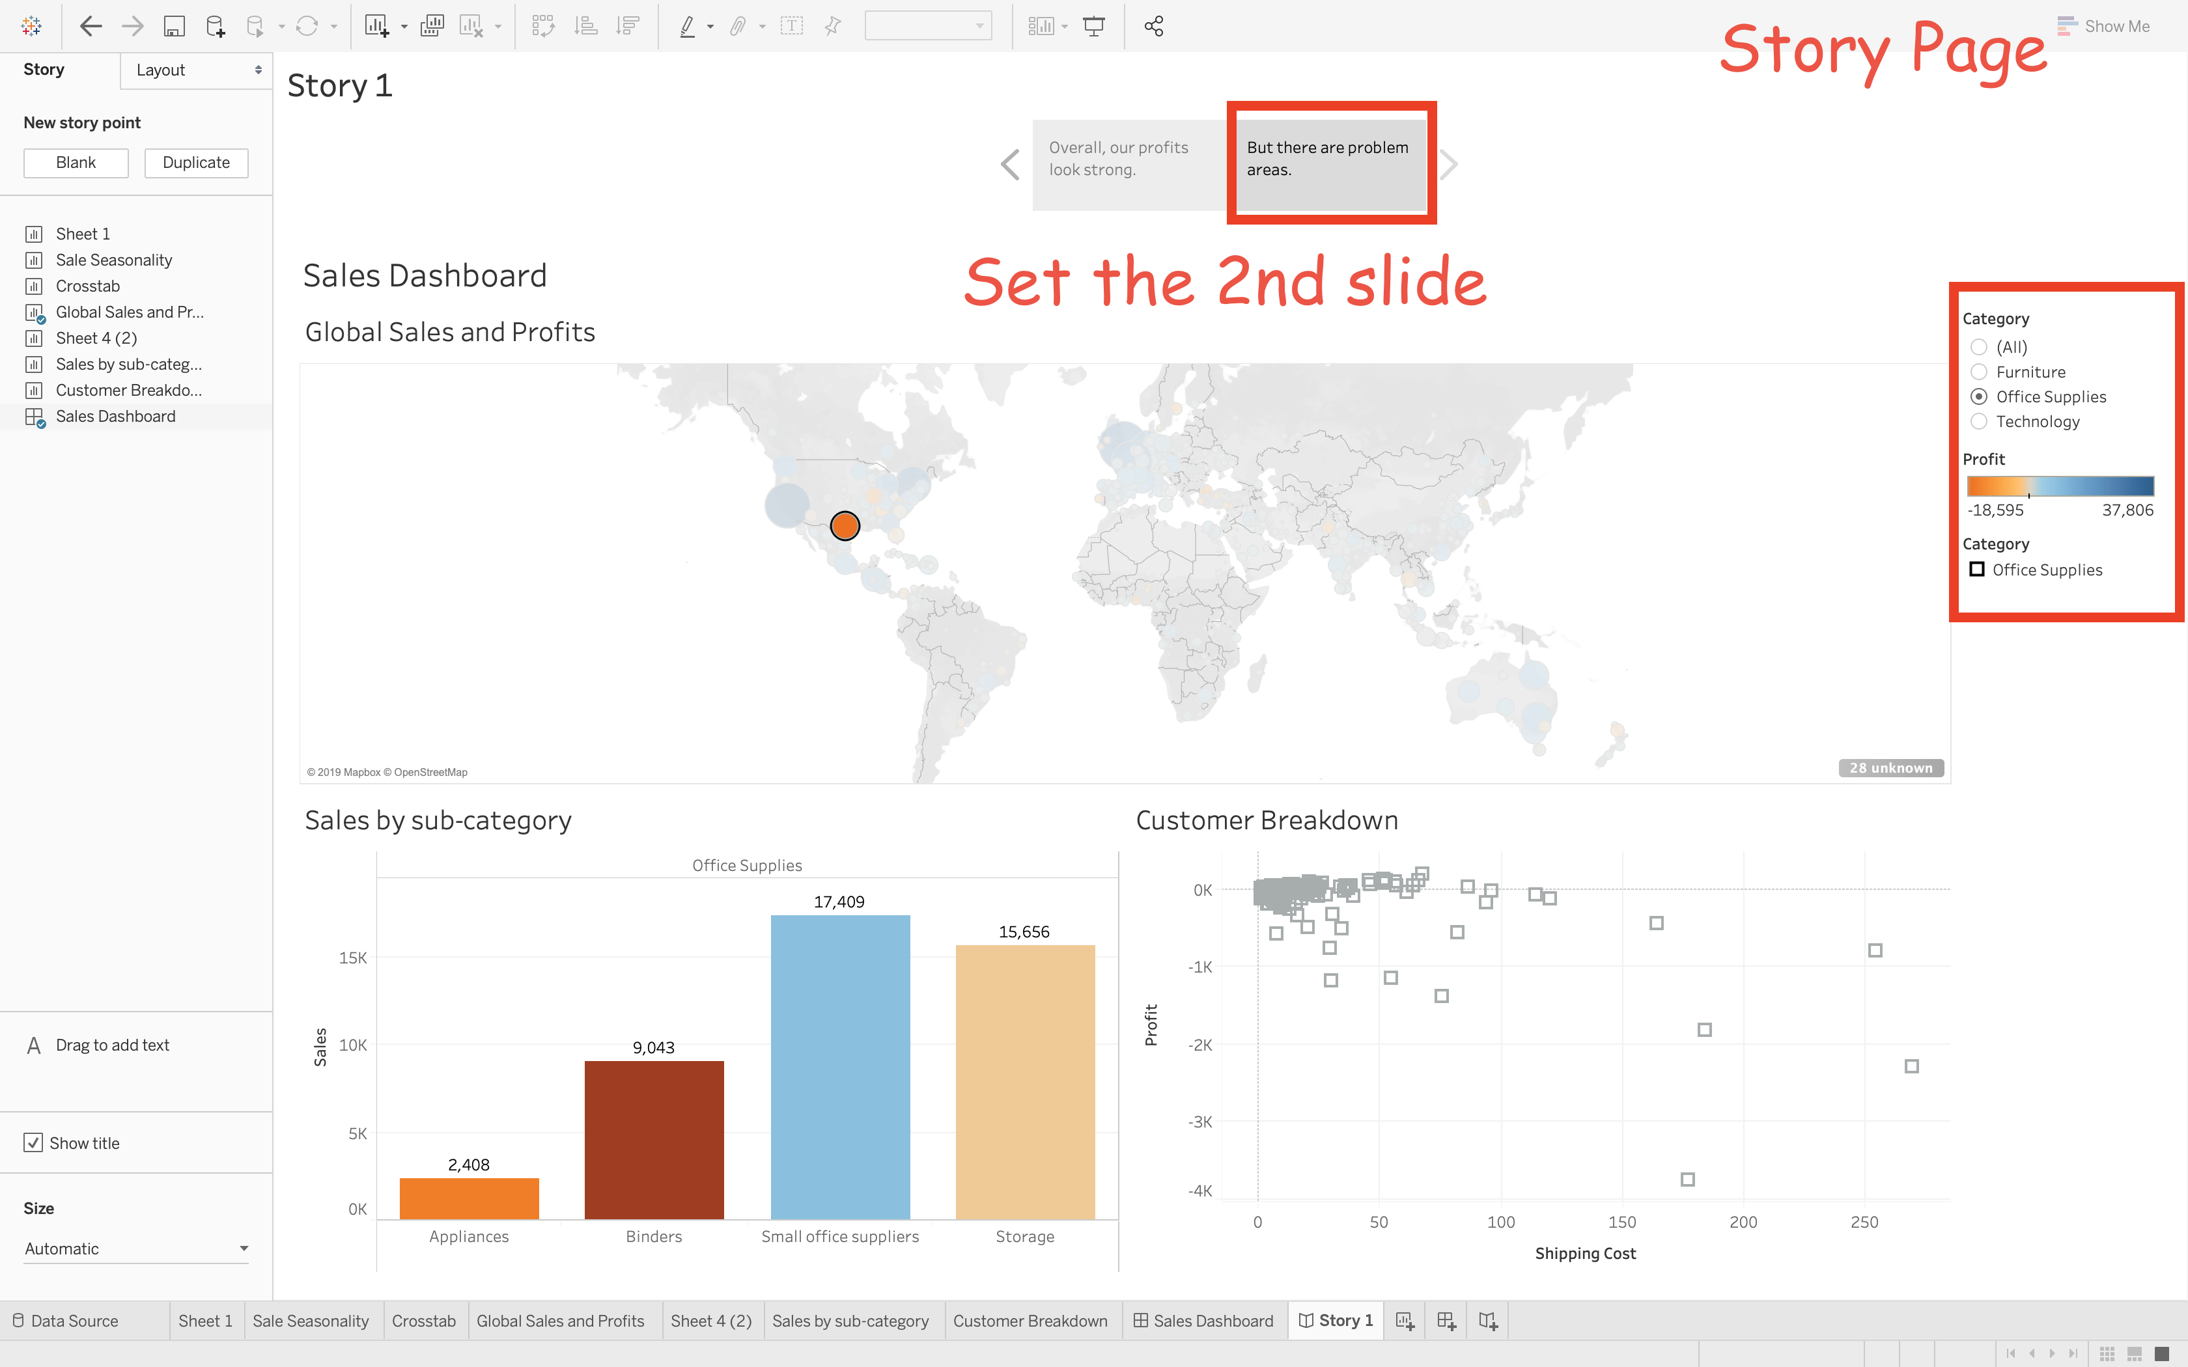Open the New Worksheet dropdown arrow
The width and height of the screenshot is (2188, 1367).
pos(403,26)
